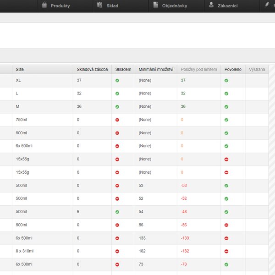Viewport: 275px width, 275px height.
Task: Click the Výstraha column header
Action: 257,70
